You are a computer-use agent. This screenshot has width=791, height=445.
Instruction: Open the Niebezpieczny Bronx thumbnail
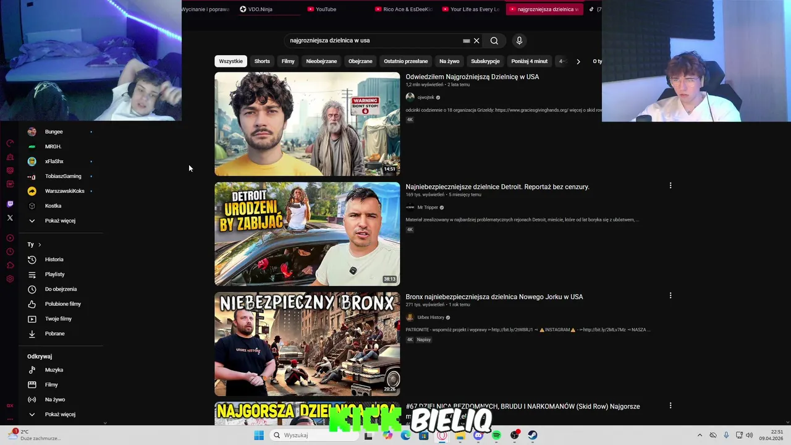pyautogui.click(x=307, y=344)
